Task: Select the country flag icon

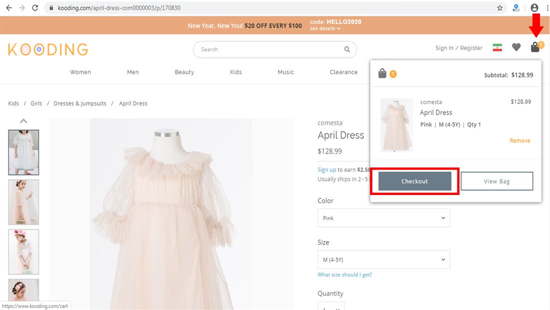Action: click(x=497, y=48)
